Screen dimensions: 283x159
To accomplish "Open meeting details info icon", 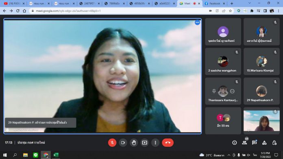I will [235, 143].
